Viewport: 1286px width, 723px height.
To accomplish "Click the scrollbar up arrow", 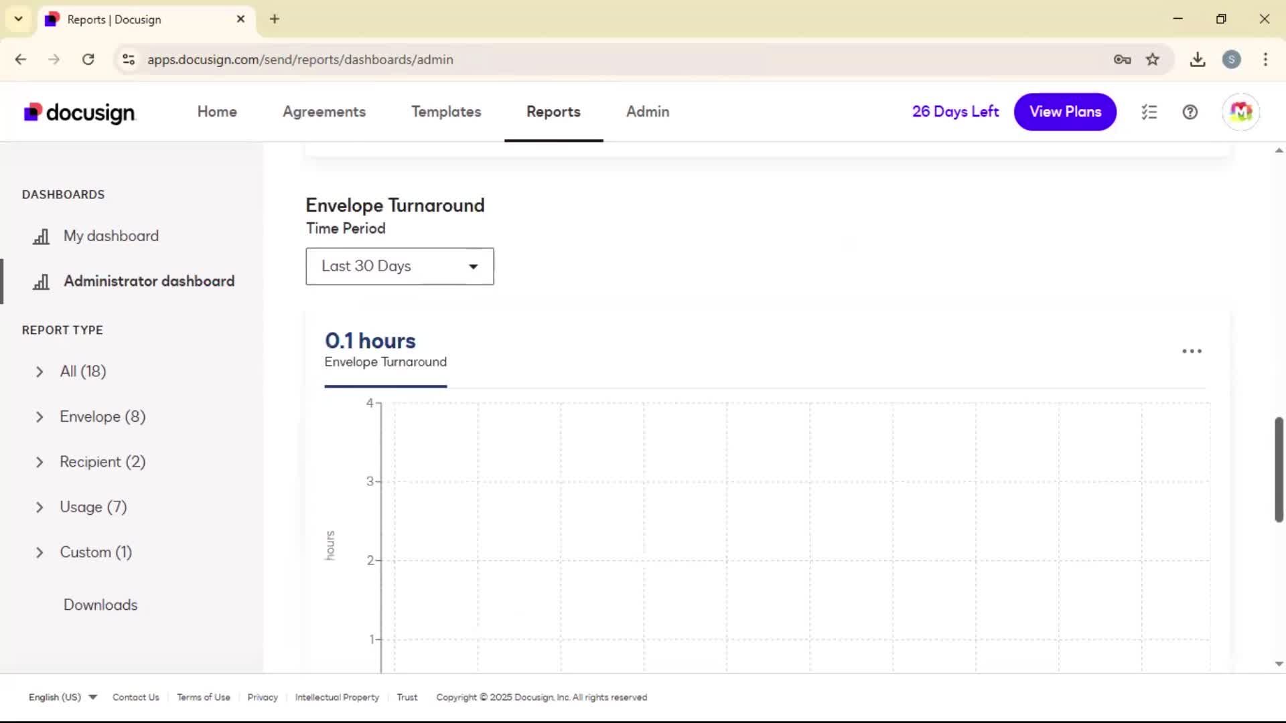I will pyautogui.click(x=1279, y=151).
